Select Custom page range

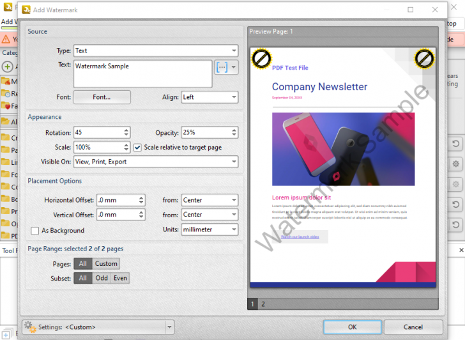click(x=106, y=264)
